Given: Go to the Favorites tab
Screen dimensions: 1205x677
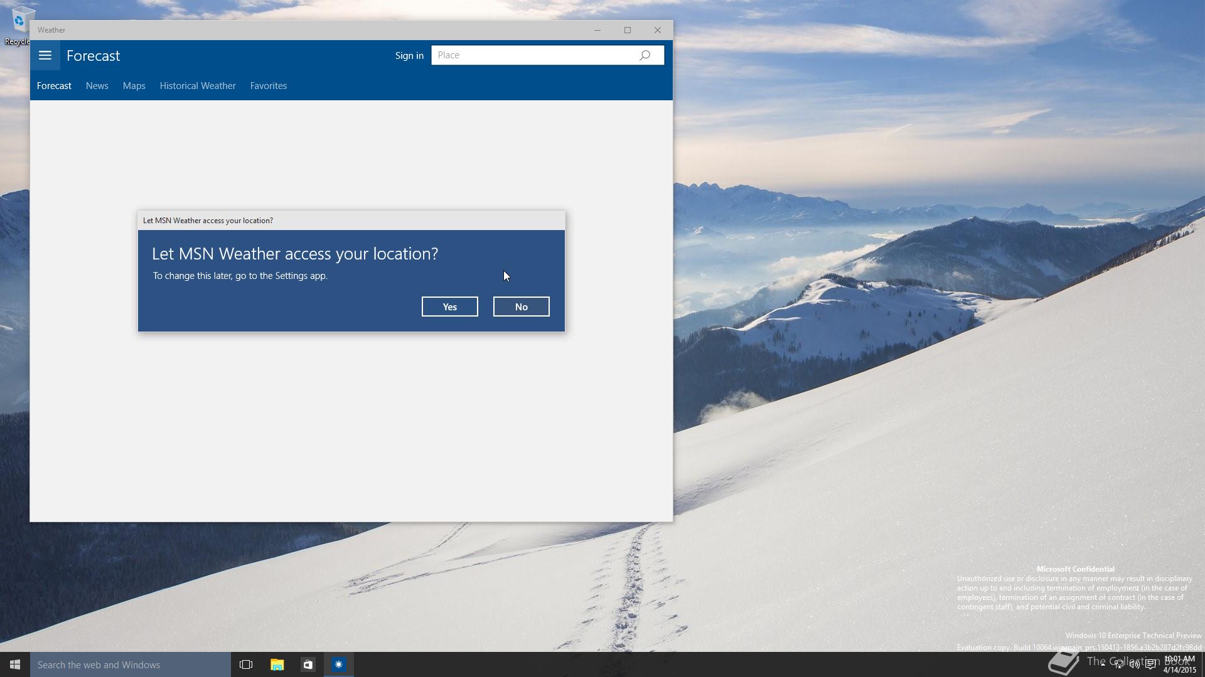Looking at the screenshot, I should [x=268, y=86].
